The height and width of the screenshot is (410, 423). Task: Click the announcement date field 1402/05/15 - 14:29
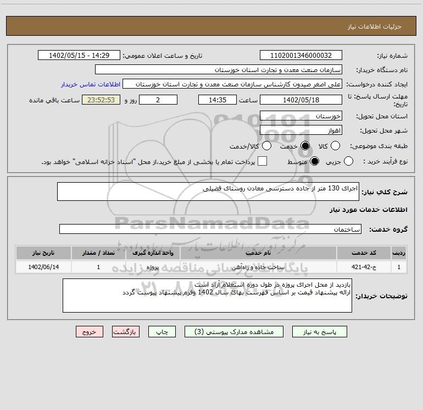(79, 55)
